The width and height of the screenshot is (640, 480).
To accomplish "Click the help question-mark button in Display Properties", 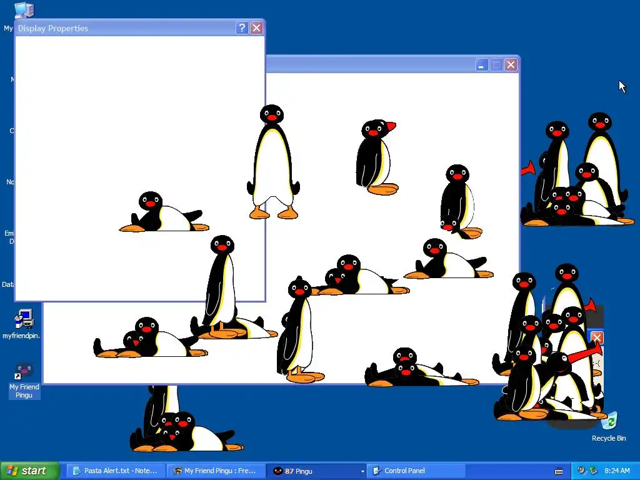I will pyautogui.click(x=242, y=27).
